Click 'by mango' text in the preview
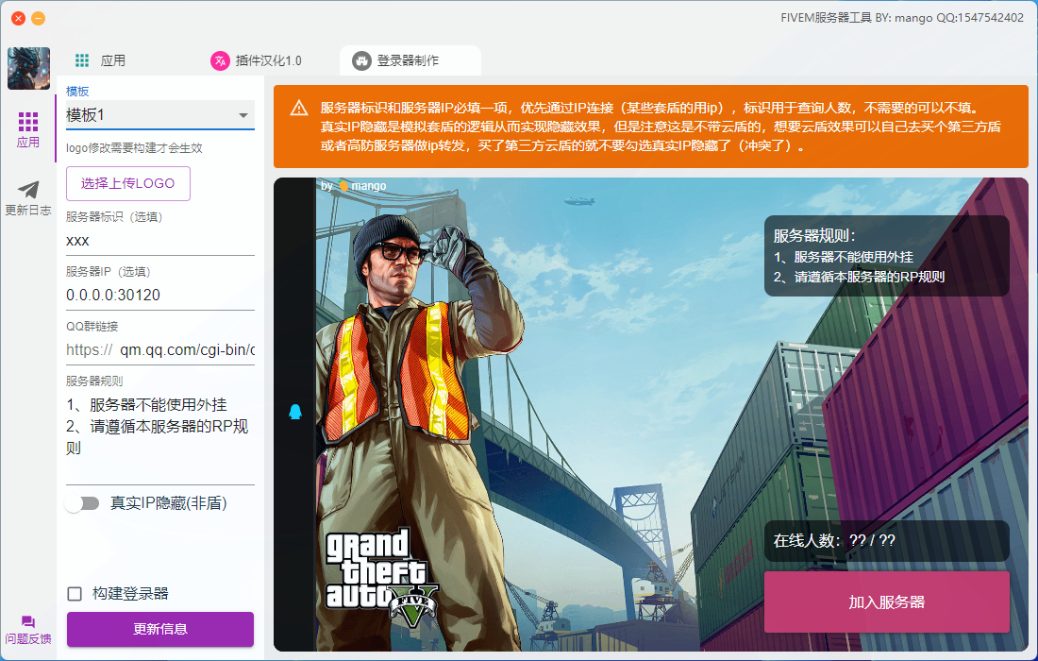The height and width of the screenshot is (661, 1038). pos(354,186)
